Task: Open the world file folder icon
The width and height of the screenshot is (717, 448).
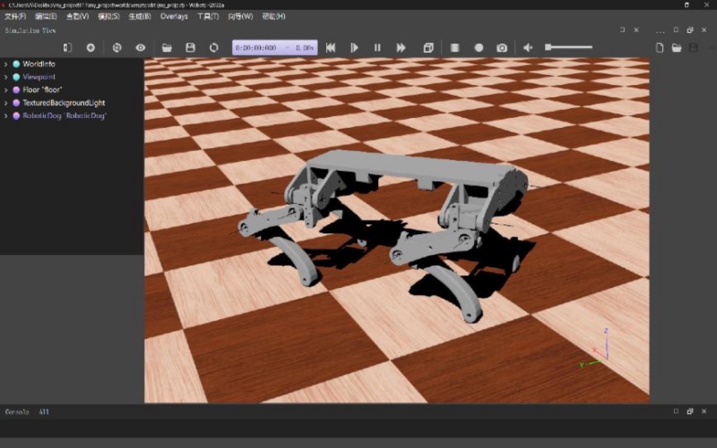Action: (x=167, y=48)
